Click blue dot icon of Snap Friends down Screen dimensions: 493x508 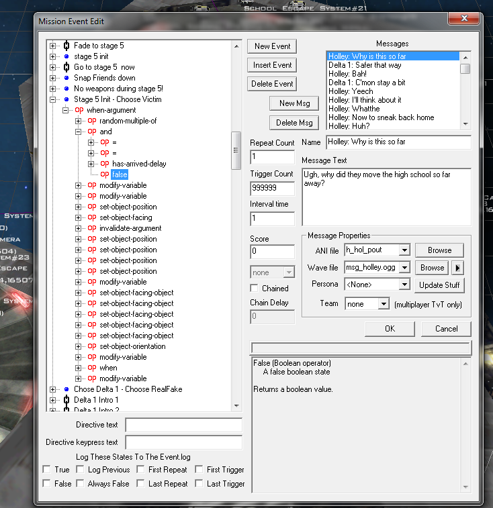pyautogui.click(x=66, y=78)
